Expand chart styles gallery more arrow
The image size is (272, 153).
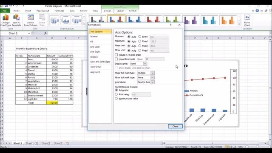pyautogui.click(x=239, y=25)
